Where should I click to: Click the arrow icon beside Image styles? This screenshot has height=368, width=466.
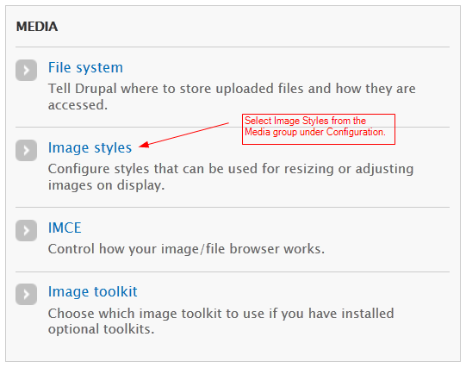(x=26, y=151)
